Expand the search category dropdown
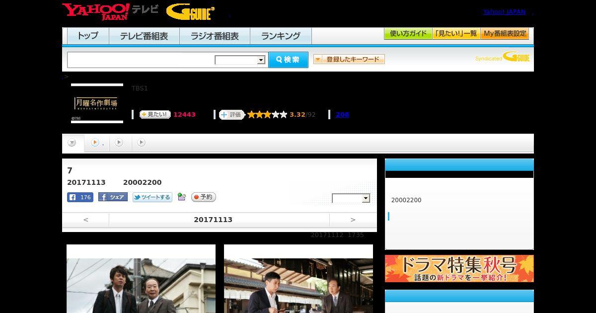This screenshot has width=596, height=313. [240, 60]
